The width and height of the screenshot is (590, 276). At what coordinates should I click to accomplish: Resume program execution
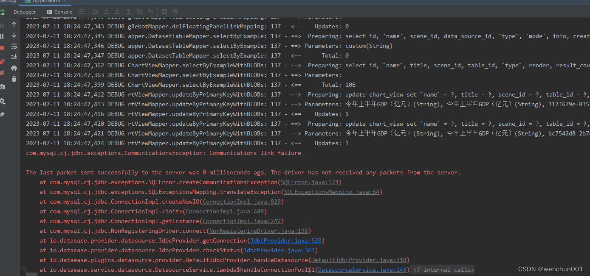2,26
